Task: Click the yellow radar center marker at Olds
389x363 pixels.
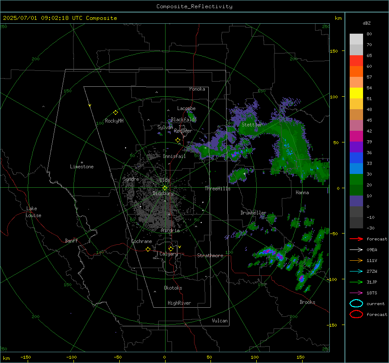Action: (x=165, y=188)
